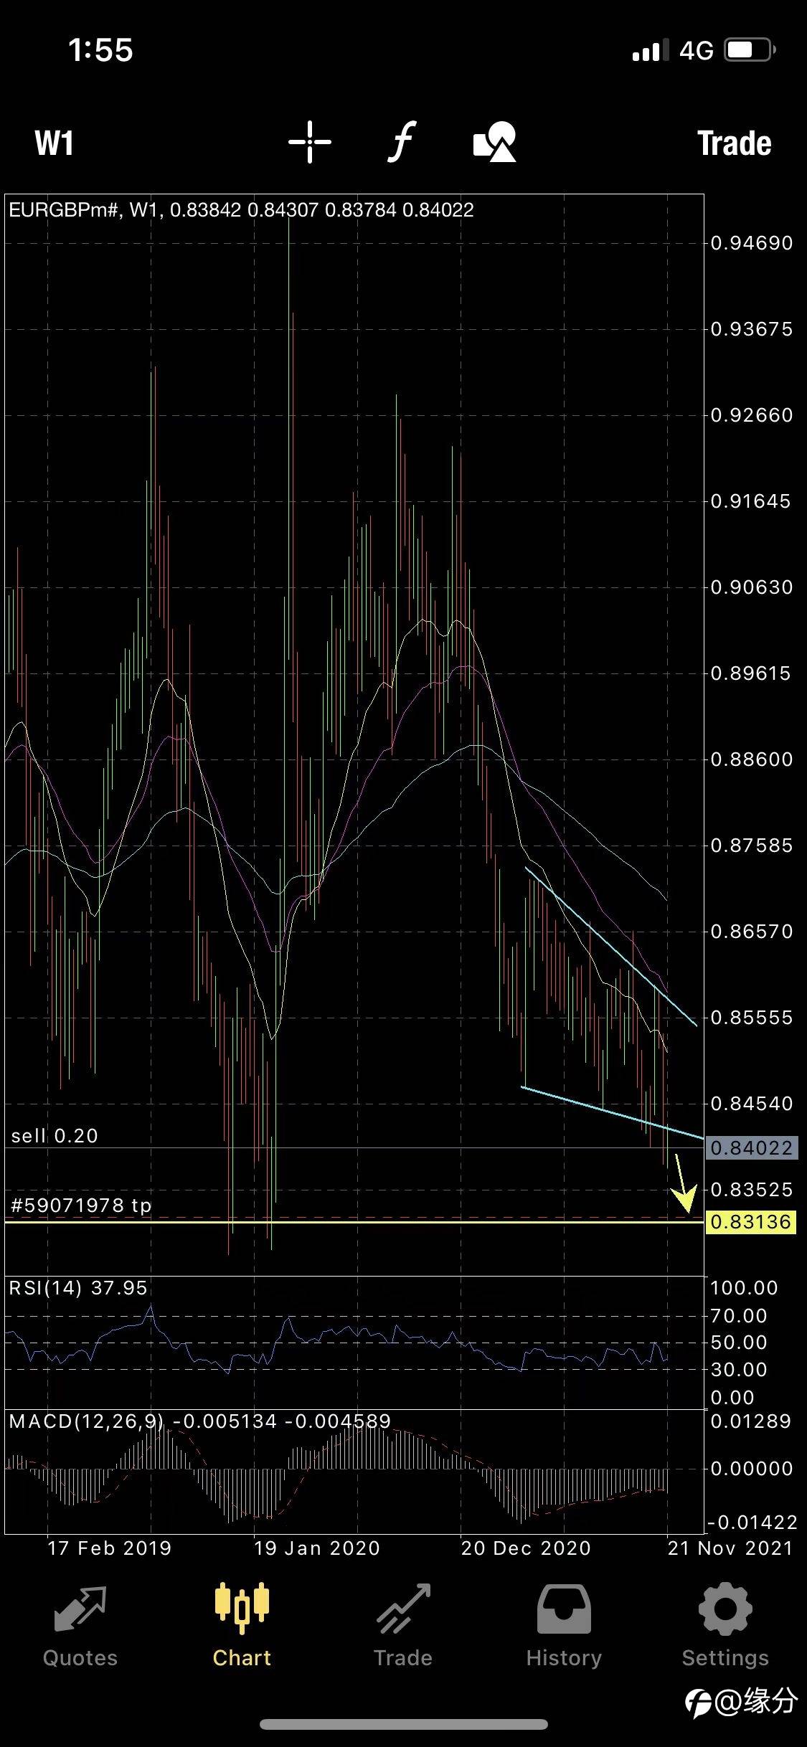Tap the 0.94690 price scale label
Screen dimensions: 807x1747
tap(752, 243)
